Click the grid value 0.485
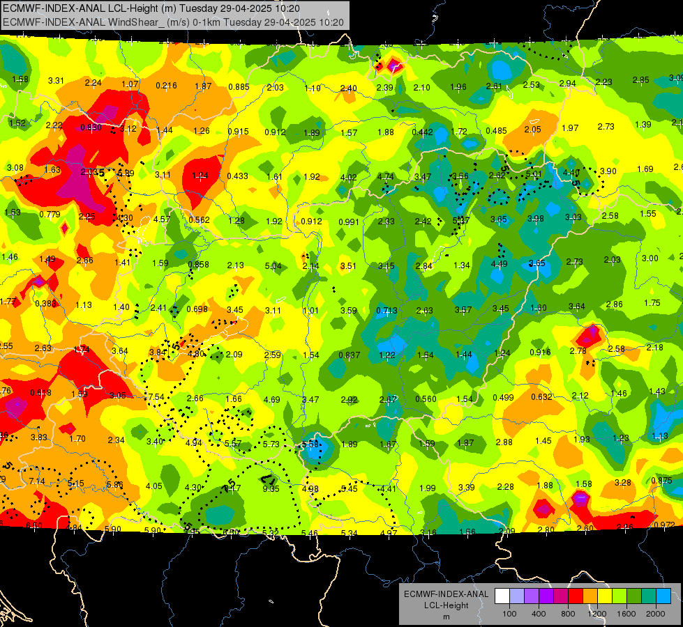Image resolution: width=683 pixels, height=627 pixels. 496,131
